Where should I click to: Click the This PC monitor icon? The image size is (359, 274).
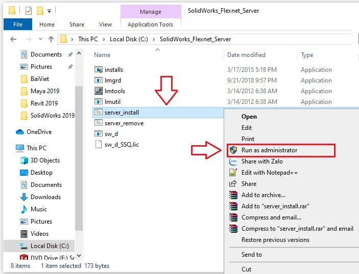pos(20,148)
